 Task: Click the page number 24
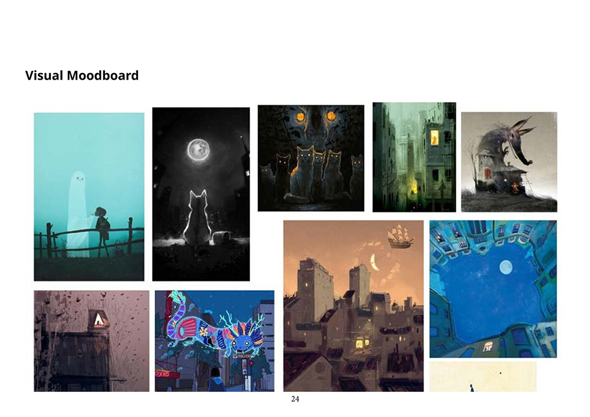pos(295,399)
